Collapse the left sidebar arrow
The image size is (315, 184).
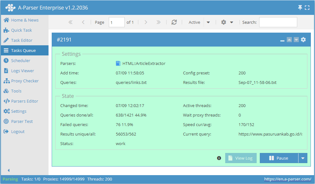9,170
